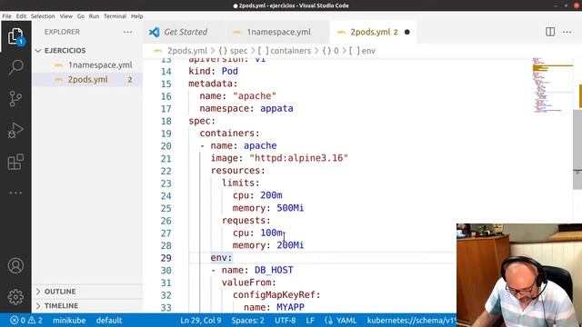Click the kubernetes schema status item

pos(411,321)
